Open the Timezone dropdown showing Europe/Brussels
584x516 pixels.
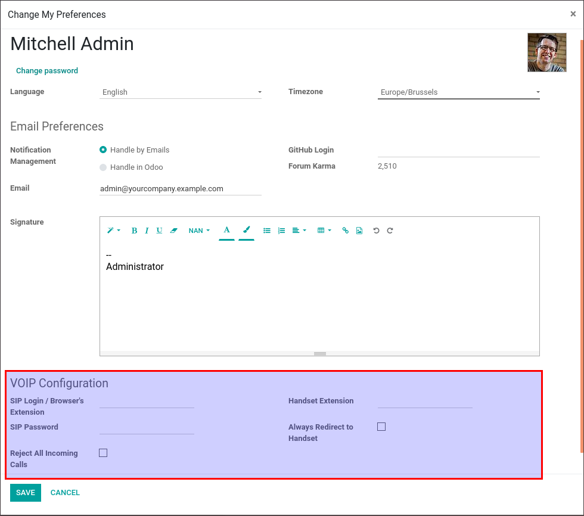(458, 92)
